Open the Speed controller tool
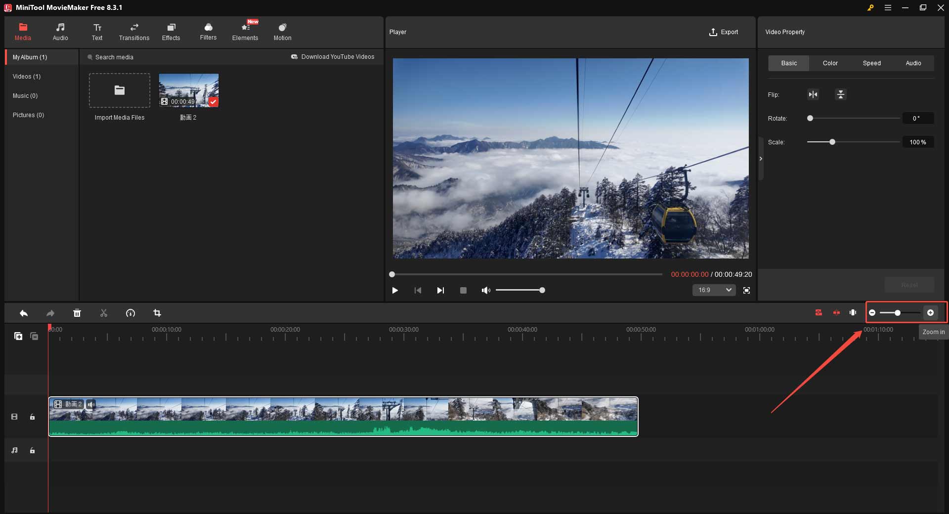 (x=130, y=313)
